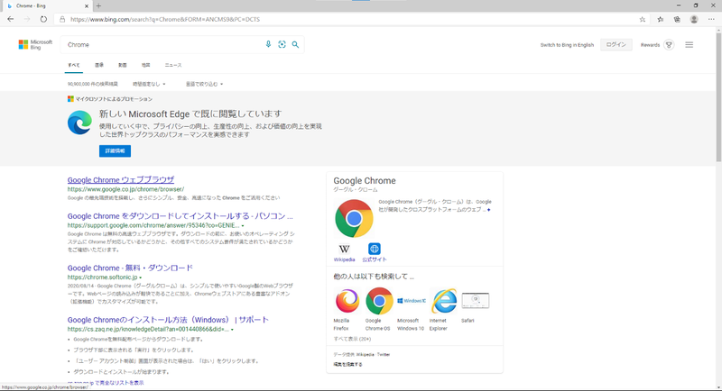Click the magnifier search icon
The image size is (722, 391).
(295, 44)
